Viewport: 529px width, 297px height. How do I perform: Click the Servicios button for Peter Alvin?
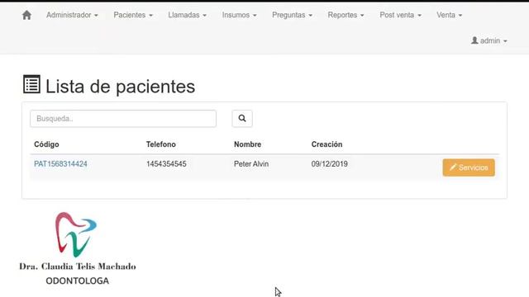click(x=469, y=167)
